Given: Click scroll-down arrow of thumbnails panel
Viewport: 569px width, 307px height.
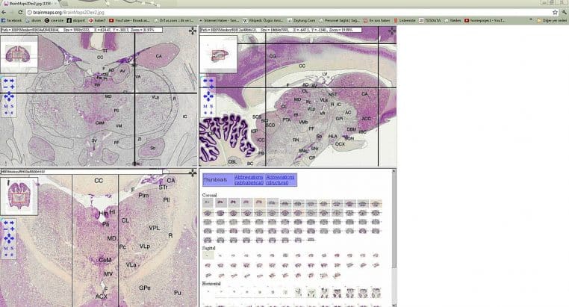Looking at the screenshot, I should point(394,305).
